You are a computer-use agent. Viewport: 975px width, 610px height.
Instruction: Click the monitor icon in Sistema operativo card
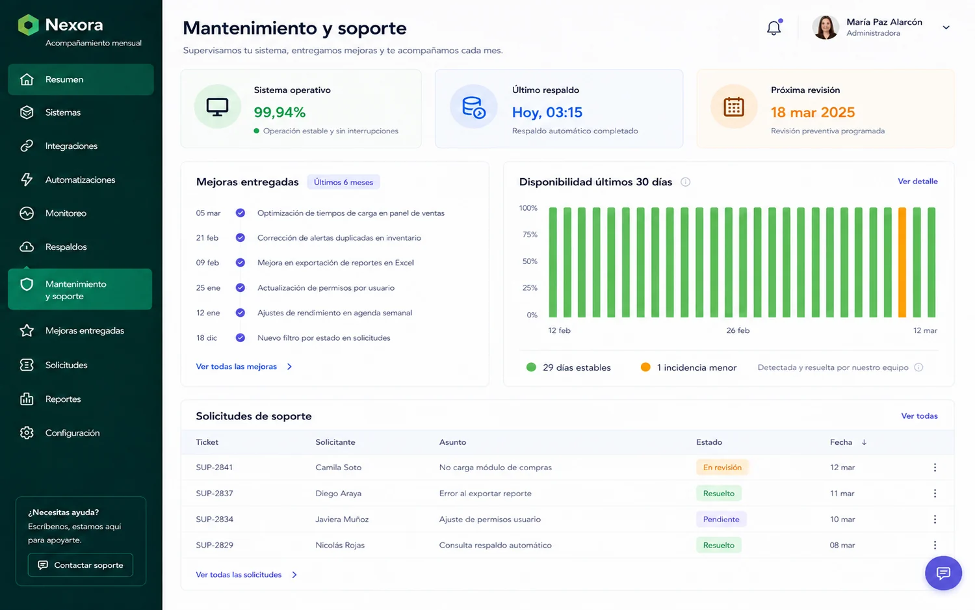click(x=217, y=107)
